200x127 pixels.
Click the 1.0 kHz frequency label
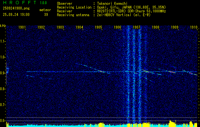[2, 57]
